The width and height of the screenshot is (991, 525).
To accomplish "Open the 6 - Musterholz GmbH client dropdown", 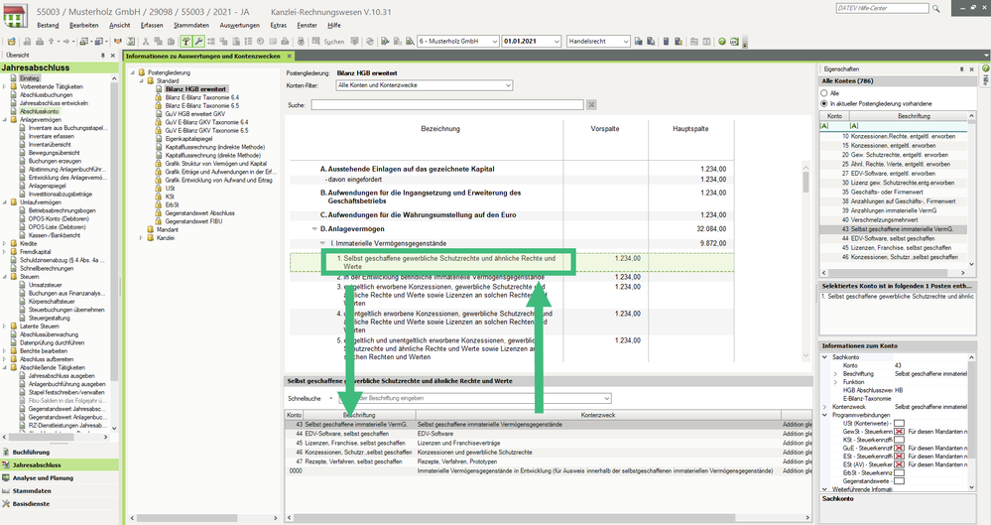I will [x=457, y=41].
